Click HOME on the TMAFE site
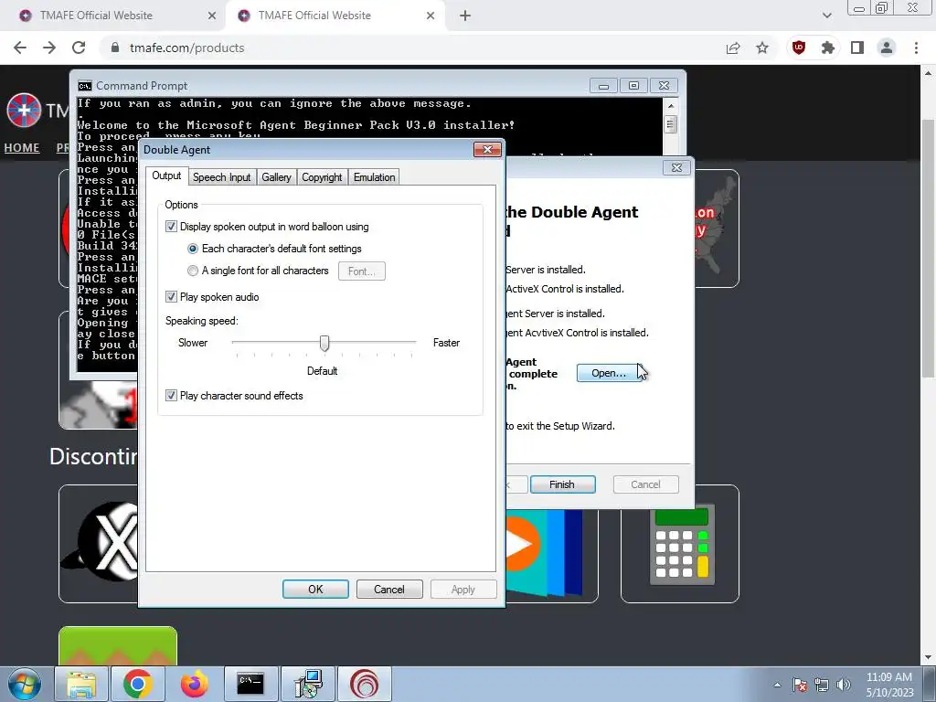This screenshot has height=702, width=936. [22, 147]
